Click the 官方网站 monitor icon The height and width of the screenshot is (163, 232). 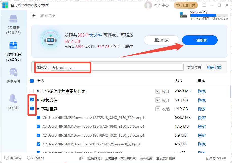7,158
